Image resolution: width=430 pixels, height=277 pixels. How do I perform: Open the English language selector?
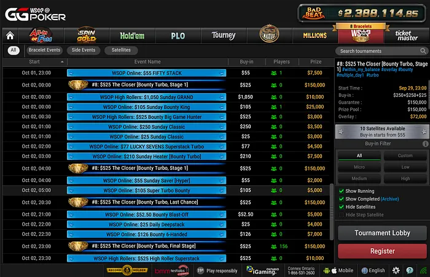click(x=373, y=270)
